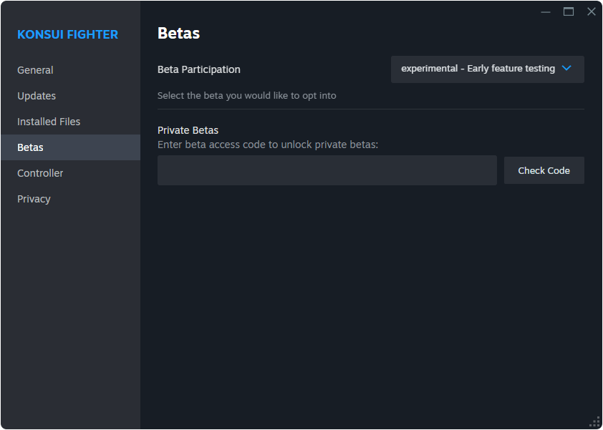
Task: Open the Controller settings section
Action: (40, 173)
